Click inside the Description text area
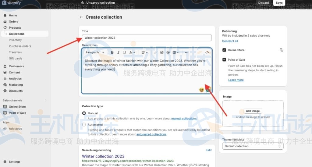Image resolution: width=312 pixels, height=167 pixels. pos(147,76)
